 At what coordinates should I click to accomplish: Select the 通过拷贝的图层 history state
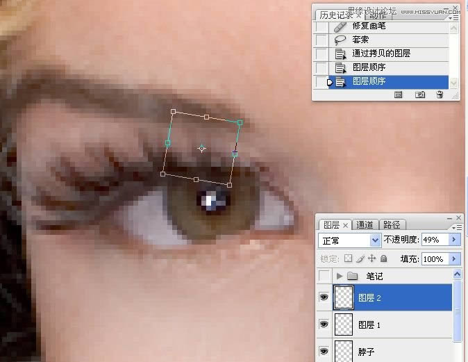click(381, 54)
